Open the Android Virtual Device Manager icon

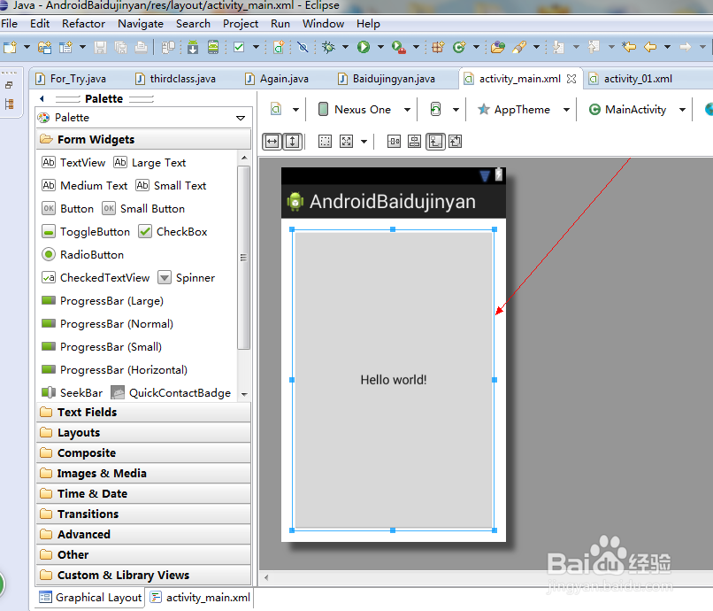[213, 47]
